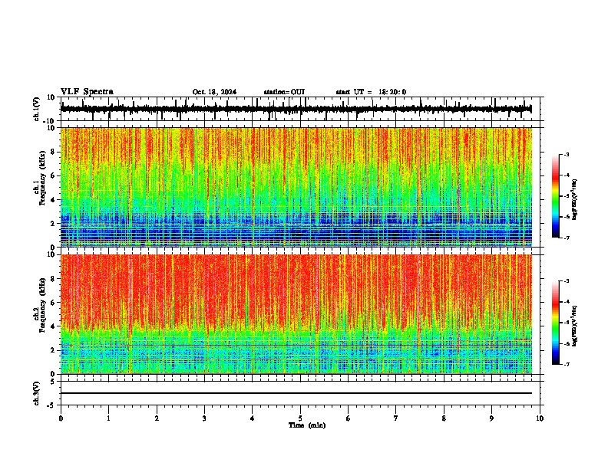Click the "4" minute tick label
The height and width of the screenshot is (469, 608).
(253, 418)
